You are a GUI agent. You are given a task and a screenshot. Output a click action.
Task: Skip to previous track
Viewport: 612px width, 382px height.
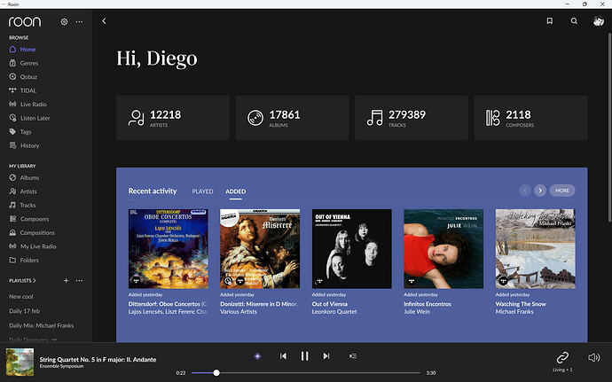click(283, 356)
